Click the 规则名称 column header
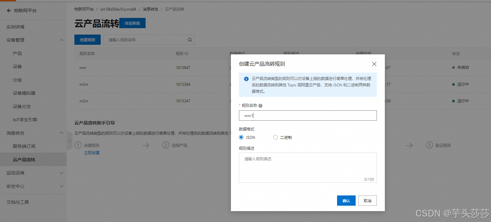491x222 pixels. click(87, 54)
